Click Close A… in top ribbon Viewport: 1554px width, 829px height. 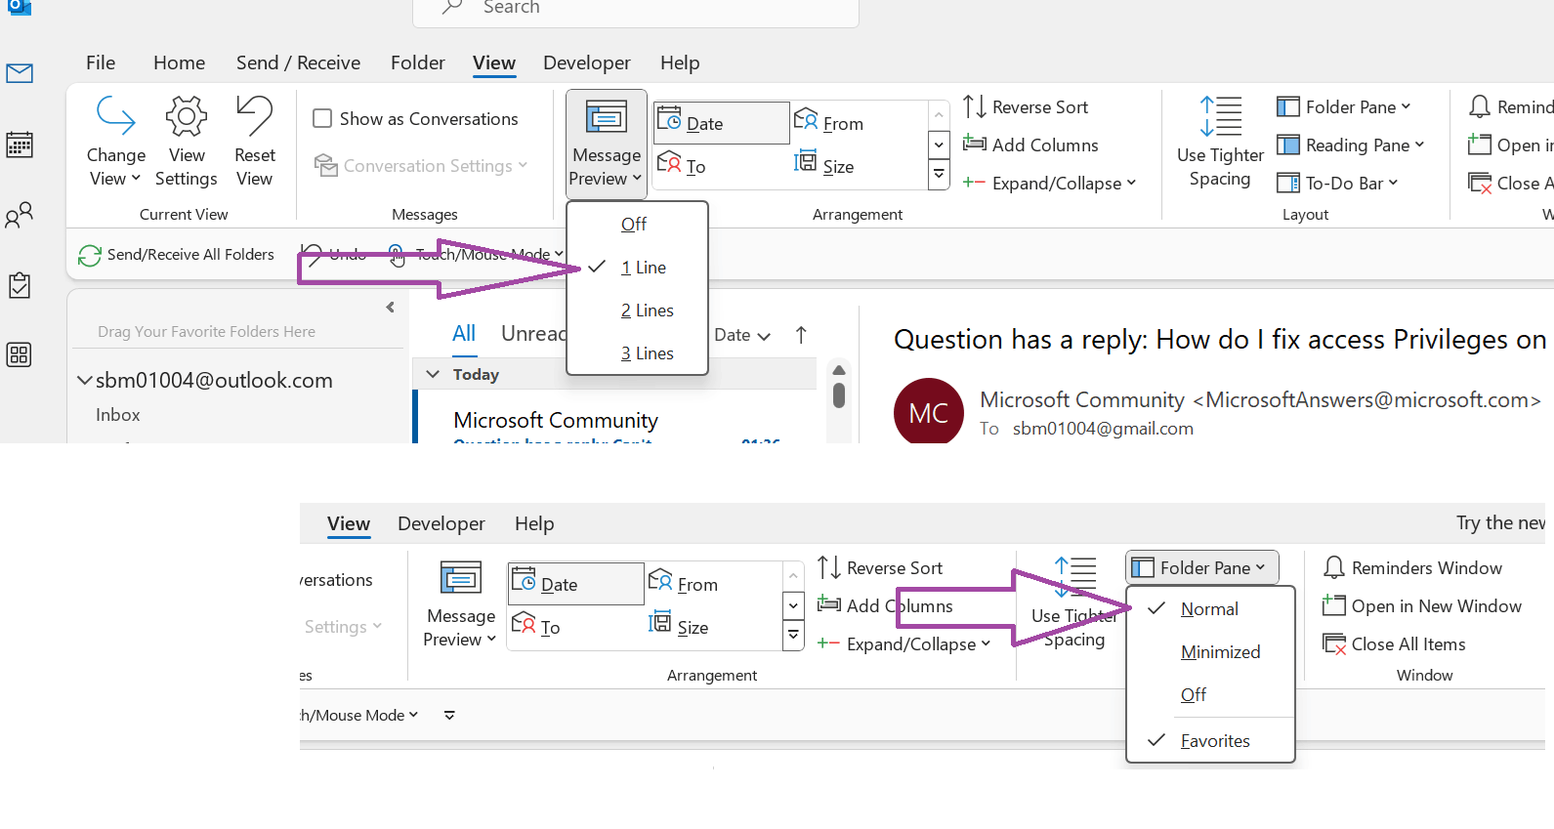[1510, 183]
